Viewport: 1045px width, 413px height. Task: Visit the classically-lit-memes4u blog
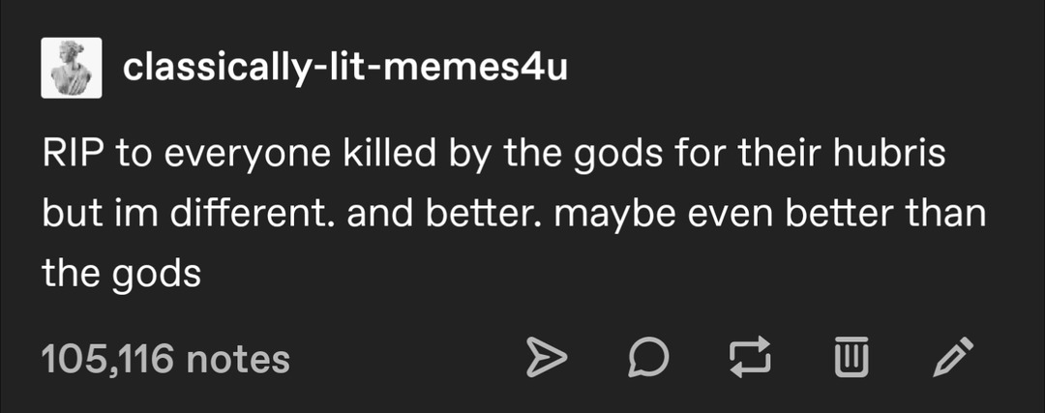point(344,68)
